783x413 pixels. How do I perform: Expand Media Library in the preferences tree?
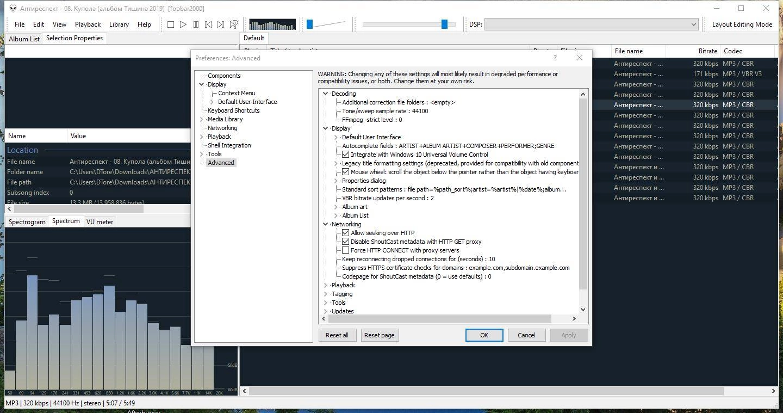(x=202, y=119)
